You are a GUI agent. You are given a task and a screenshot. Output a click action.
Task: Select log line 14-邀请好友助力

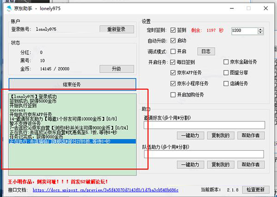(x=63, y=119)
